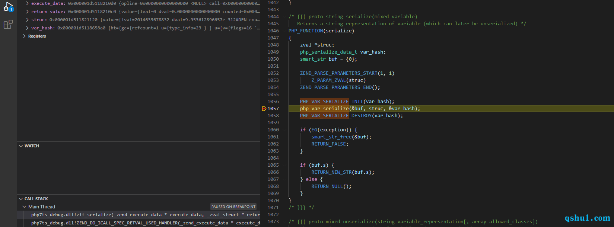Click RETURN_FALSE on line 1062

click(x=329, y=144)
